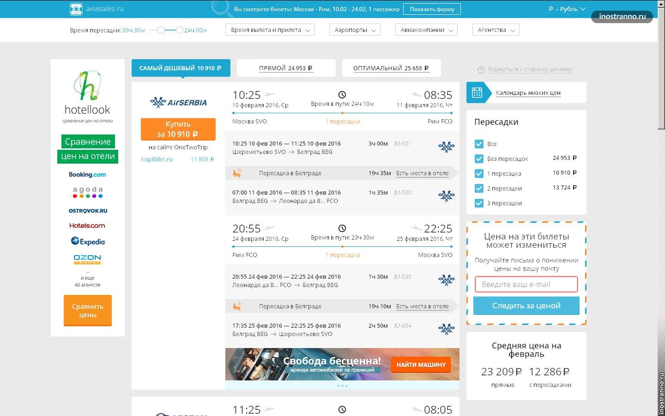Click the hotel layover icon for 19ч 35м transfer
The image size is (665, 416).
tap(237, 173)
